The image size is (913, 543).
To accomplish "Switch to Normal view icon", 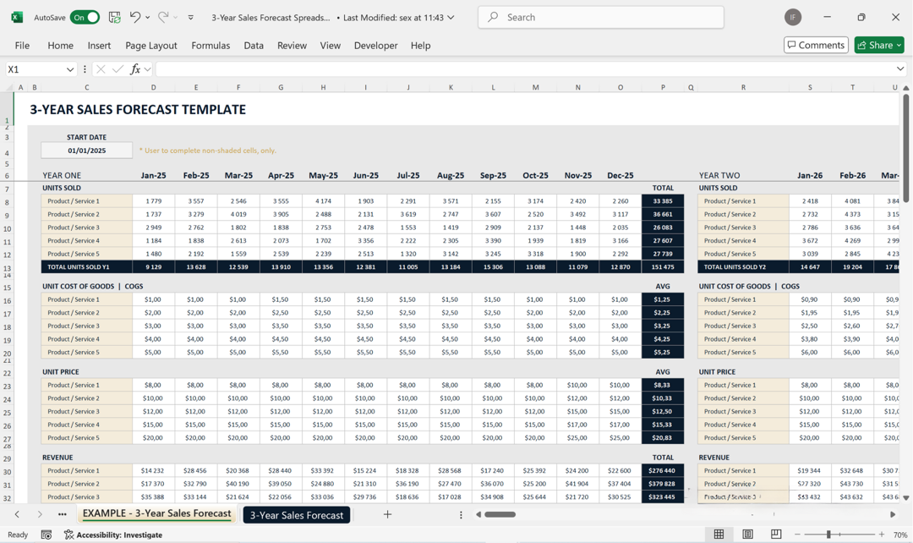I will pyautogui.click(x=719, y=535).
